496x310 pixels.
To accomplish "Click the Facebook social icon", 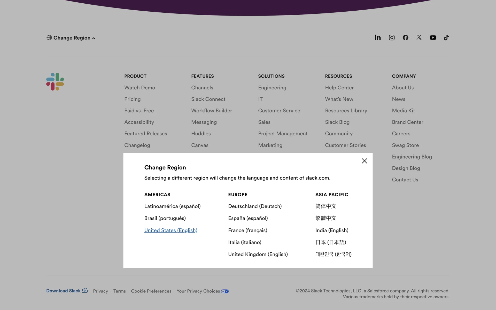I will coord(405,38).
